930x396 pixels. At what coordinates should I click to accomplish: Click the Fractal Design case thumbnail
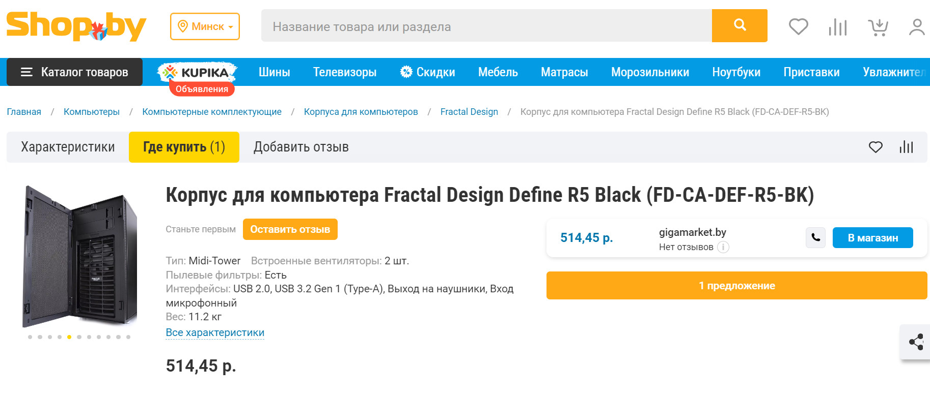[80, 256]
